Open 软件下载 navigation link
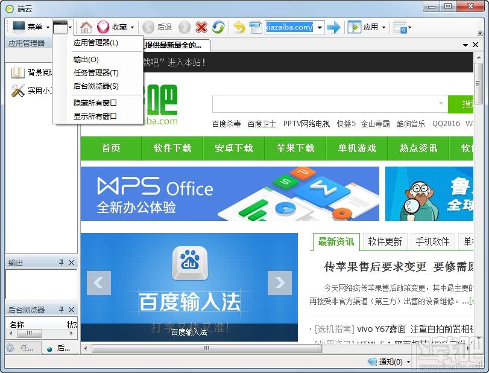The image size is (489, 373). pos(172,148)
